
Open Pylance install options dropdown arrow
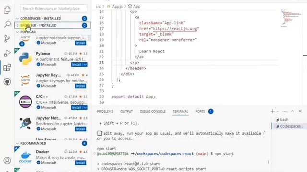(85, 64)
